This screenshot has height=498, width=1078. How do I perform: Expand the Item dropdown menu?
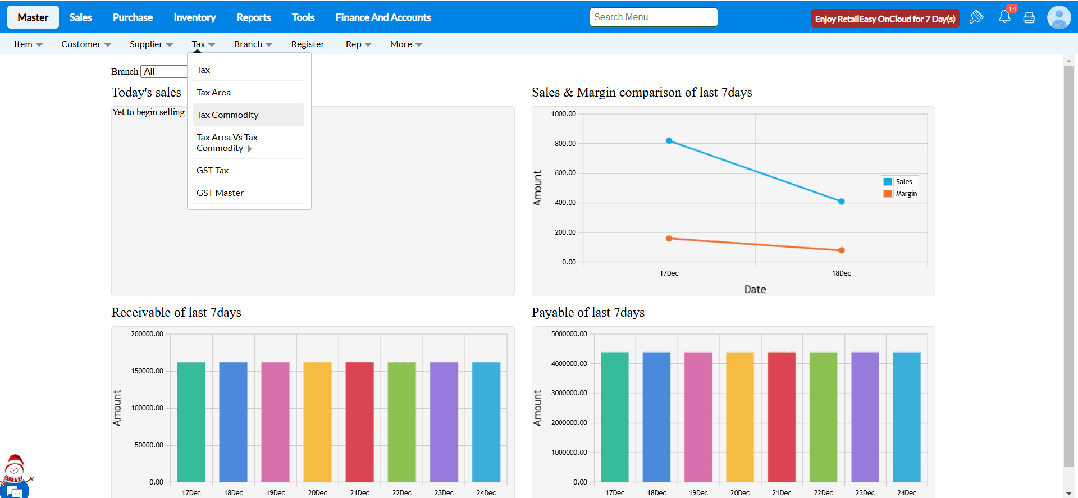click(28, 44)
